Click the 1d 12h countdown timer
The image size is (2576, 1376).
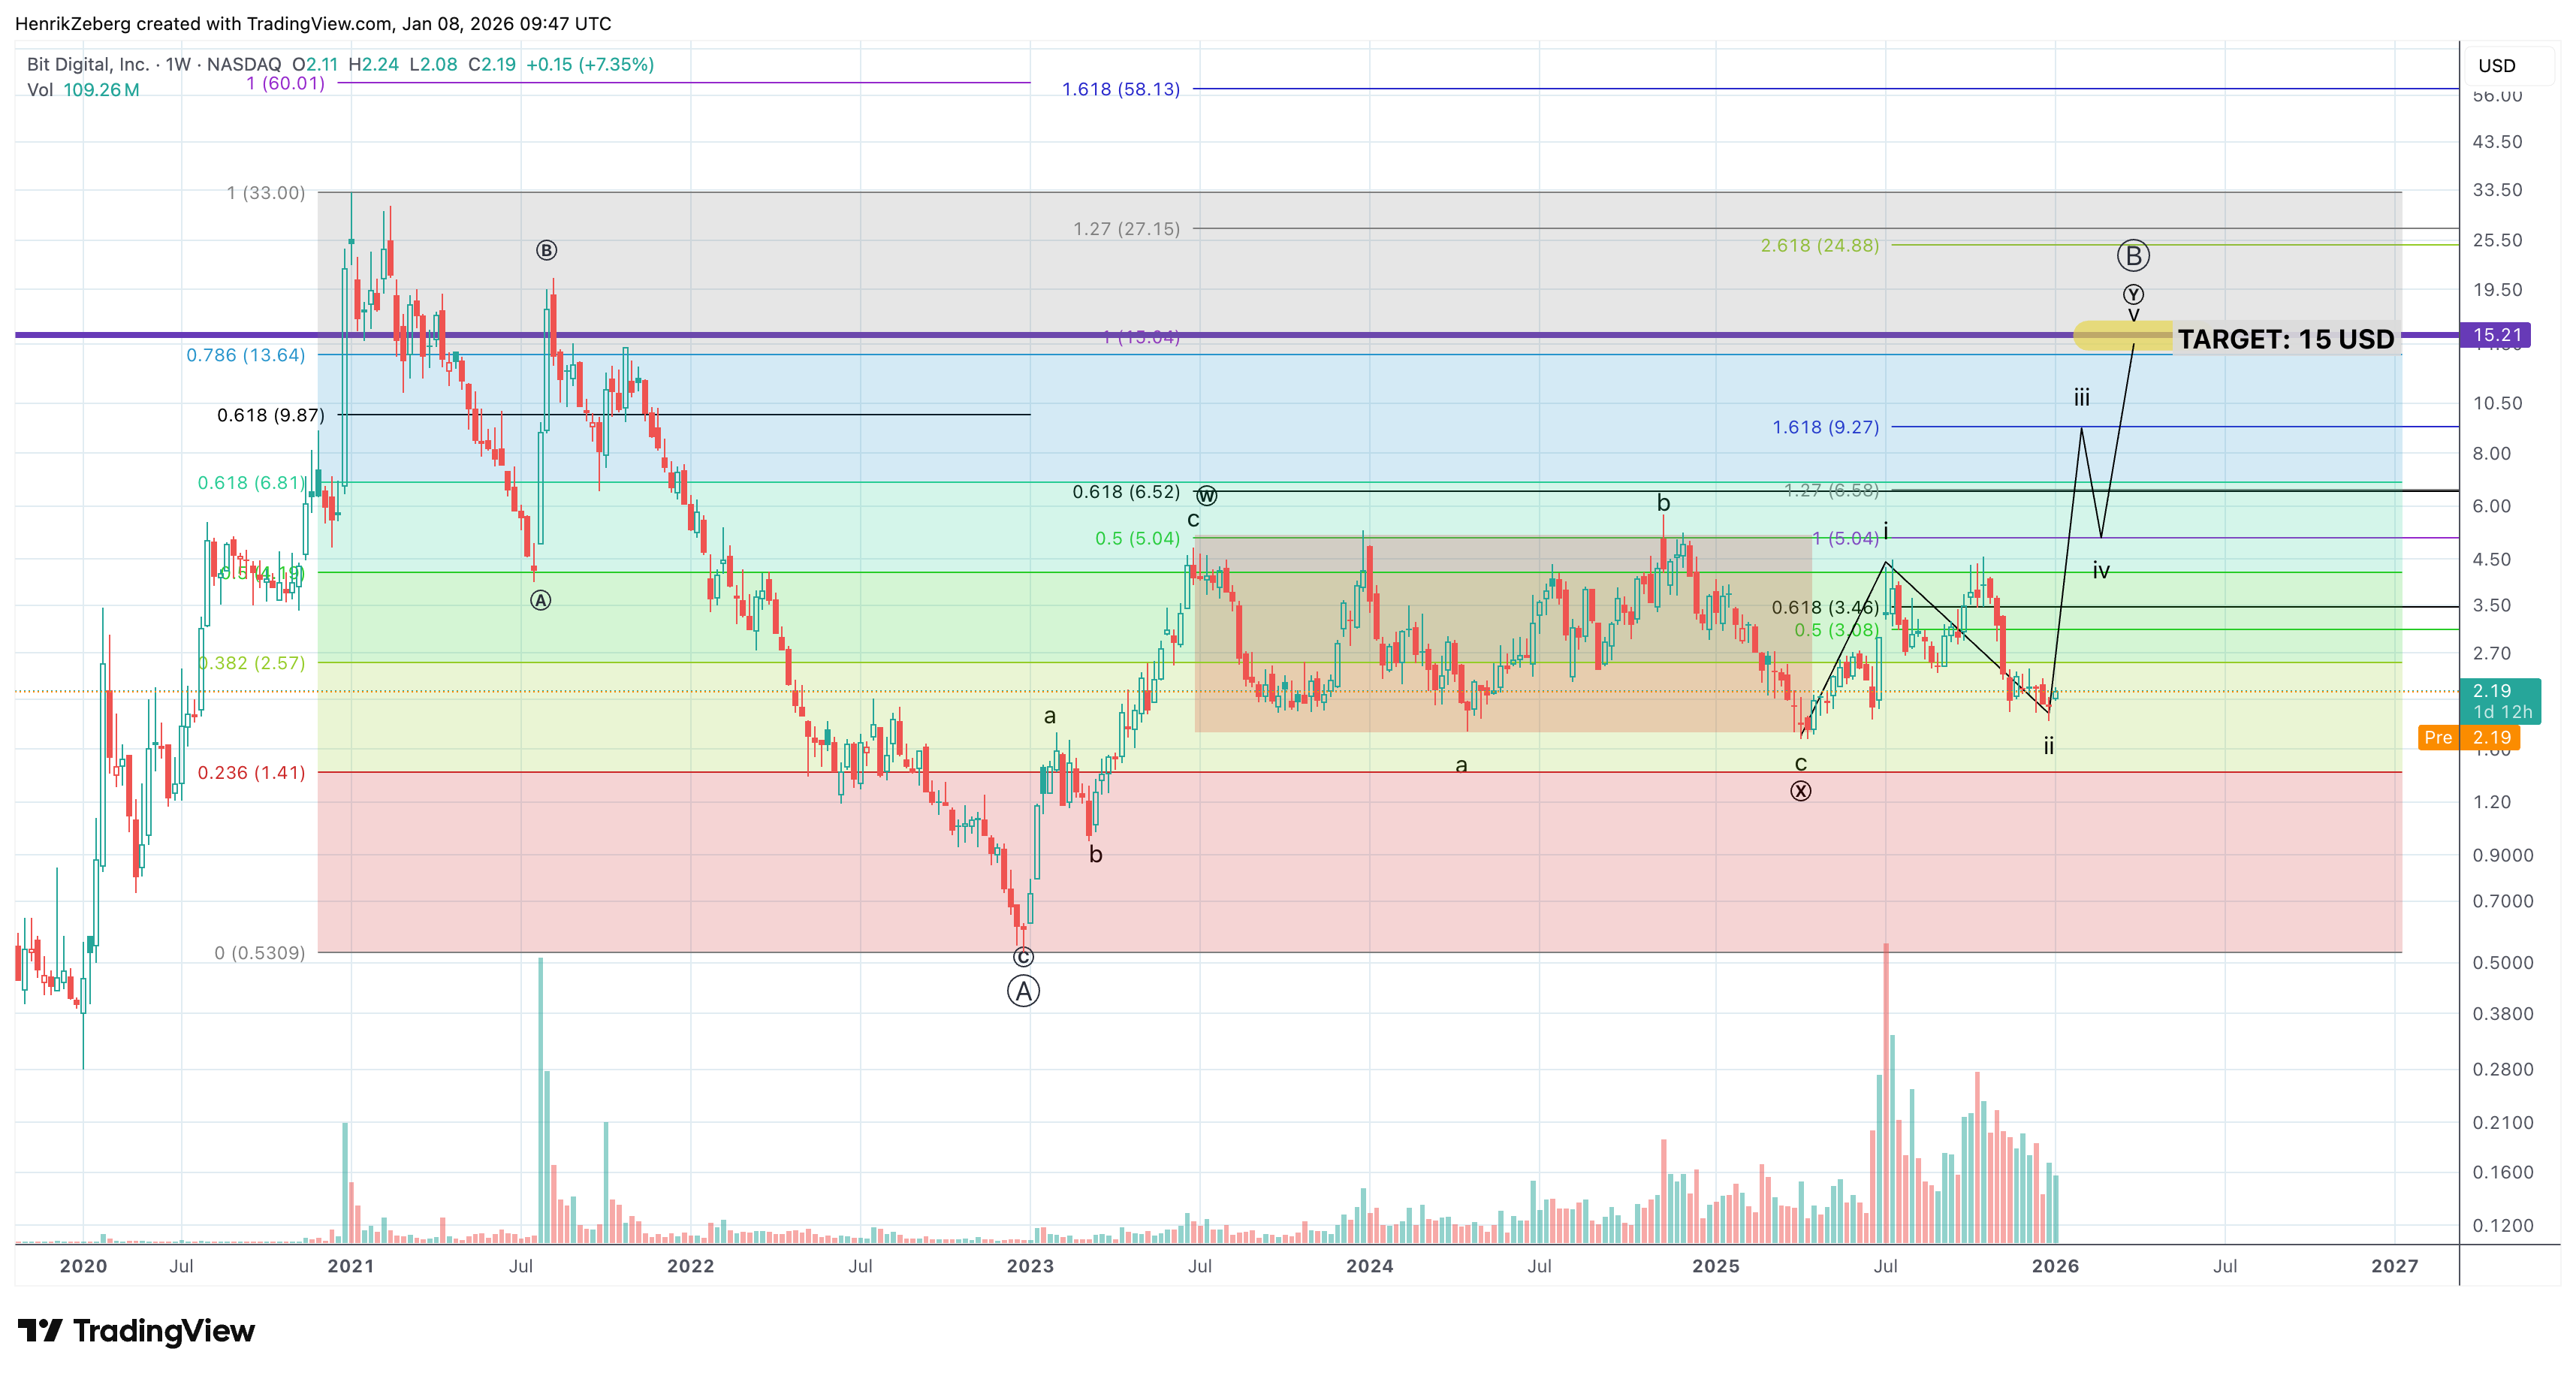click(2503, 712)
